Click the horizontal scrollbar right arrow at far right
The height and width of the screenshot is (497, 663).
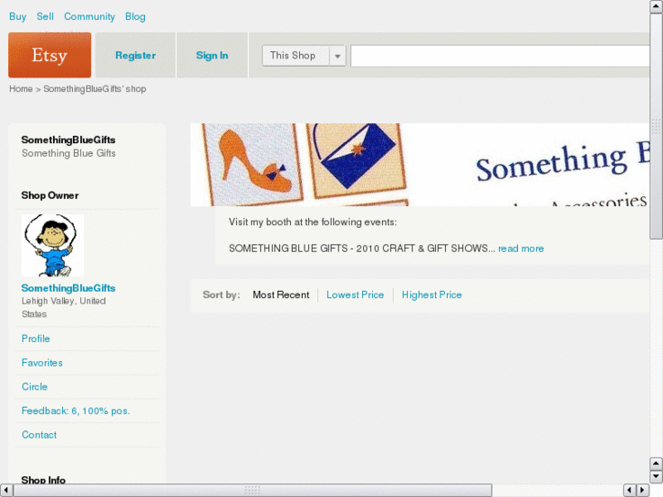643,491
